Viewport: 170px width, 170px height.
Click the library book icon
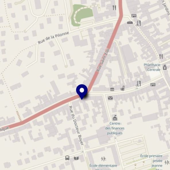tap(76, 158)
